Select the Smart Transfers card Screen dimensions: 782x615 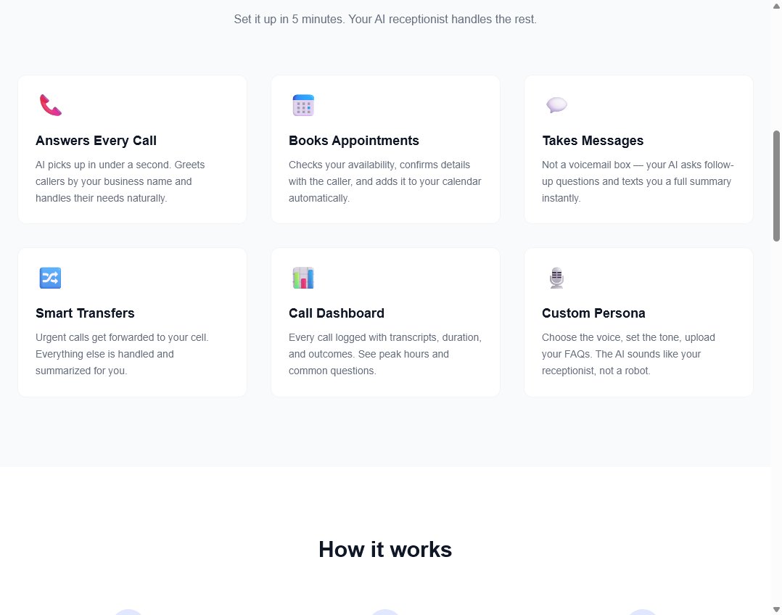132,321
